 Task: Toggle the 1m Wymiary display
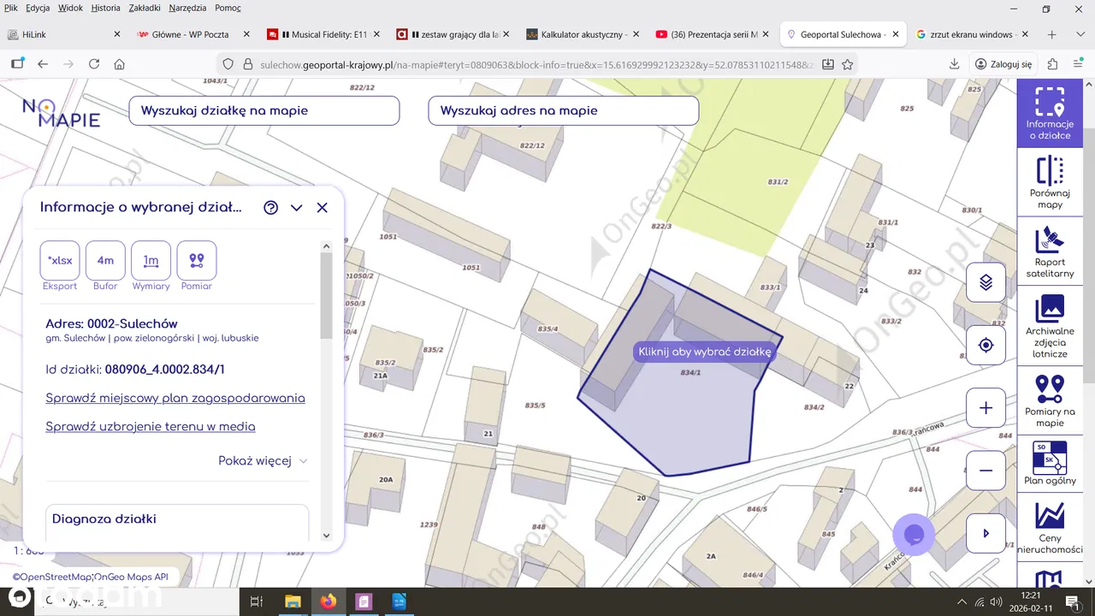click(x=151, y=261)
